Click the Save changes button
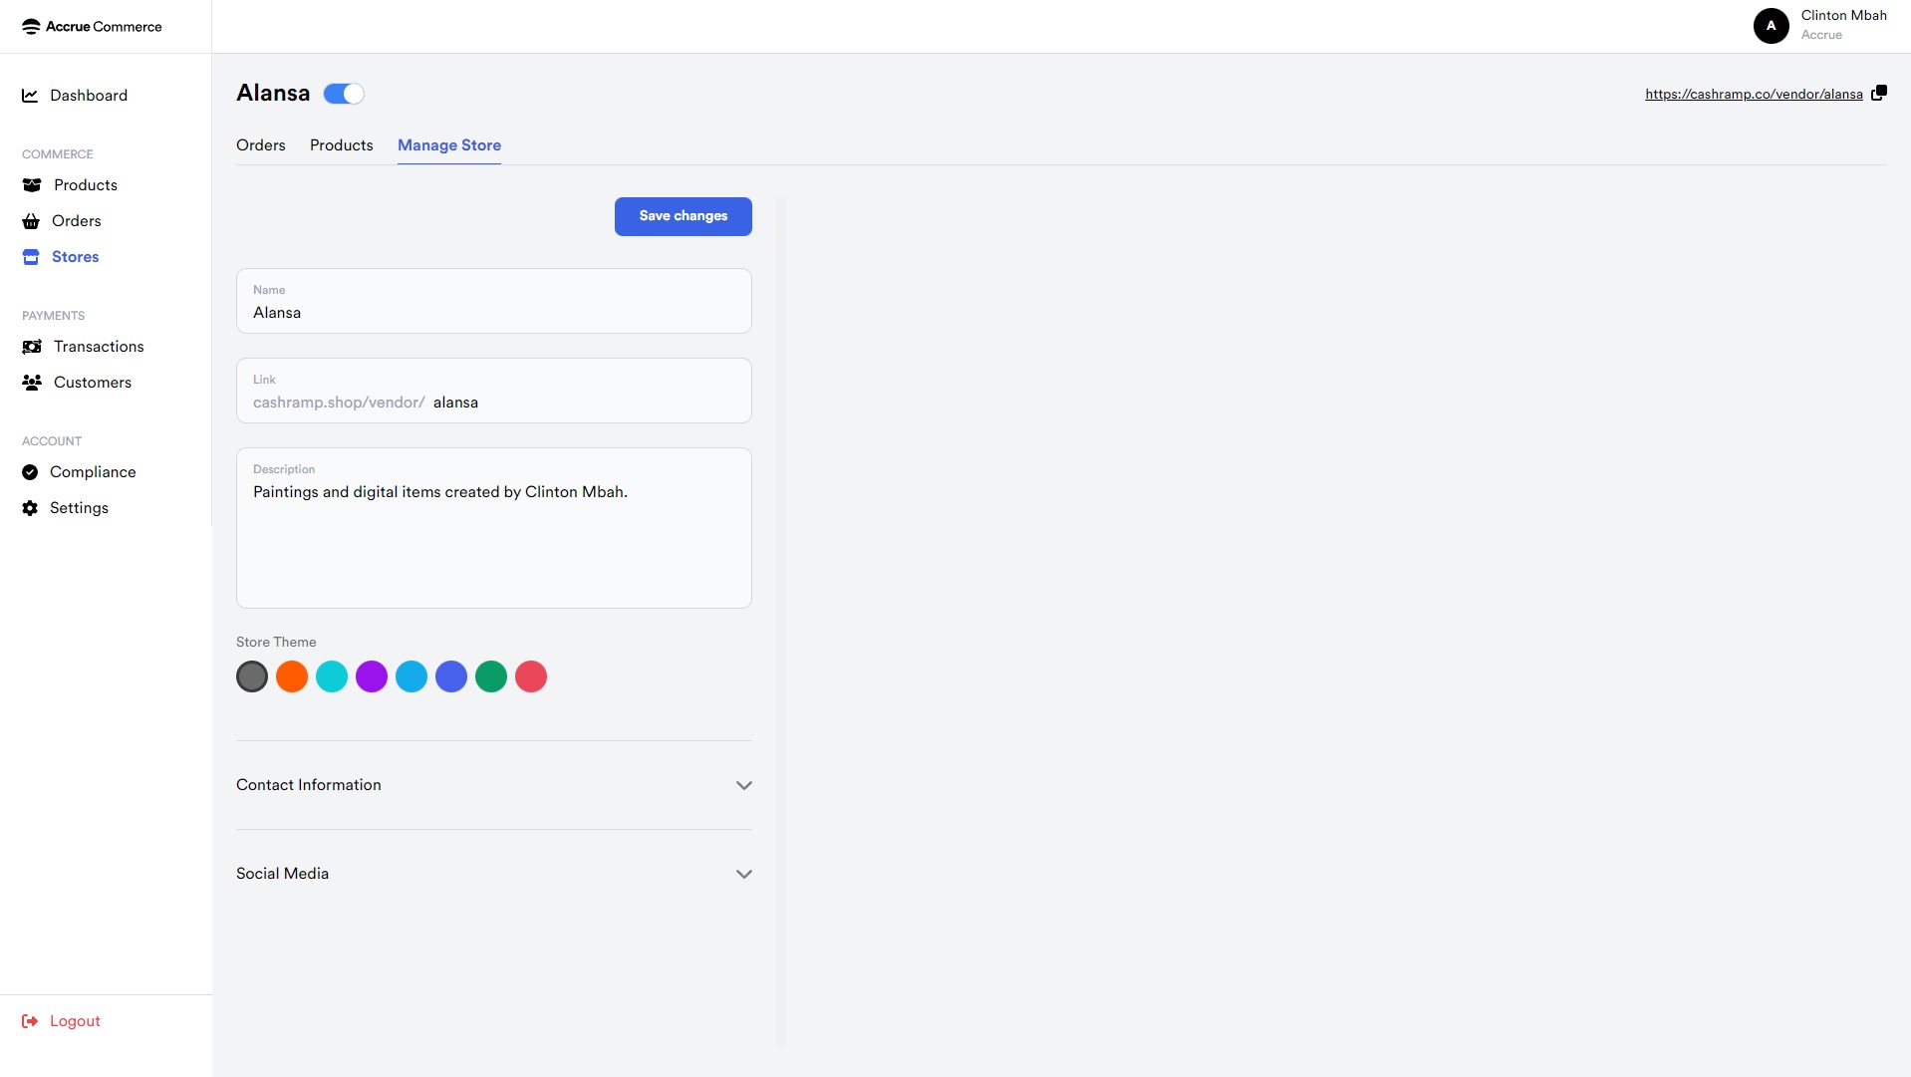The height and width of the screenshot is (1077, 1911). coord(682,216)
